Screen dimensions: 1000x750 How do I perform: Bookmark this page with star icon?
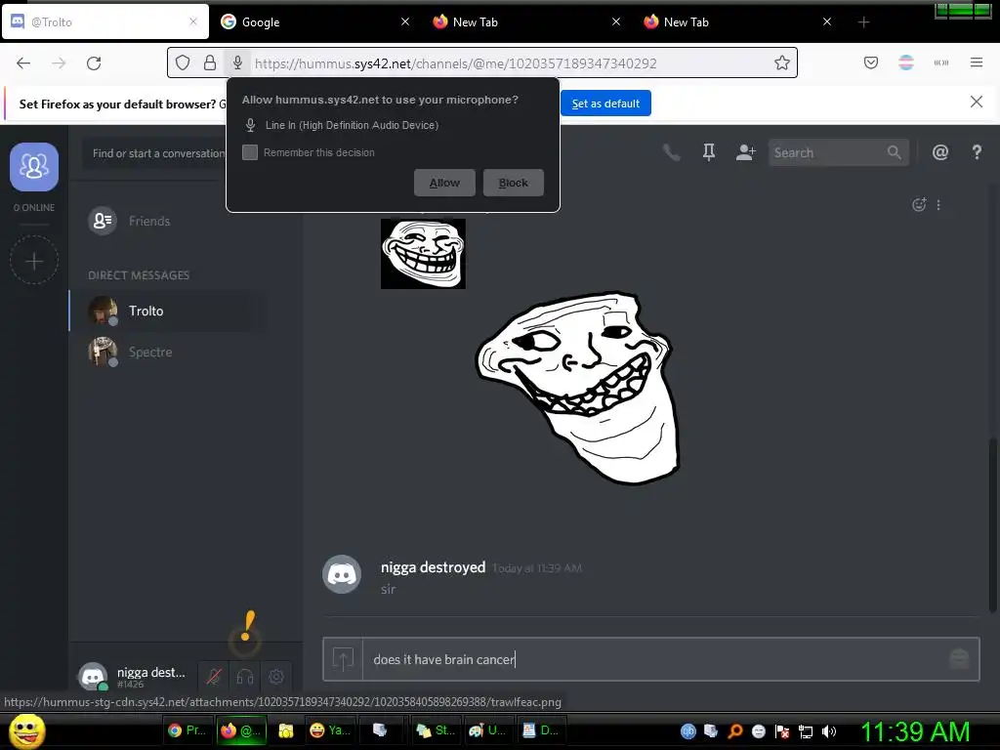782,62
